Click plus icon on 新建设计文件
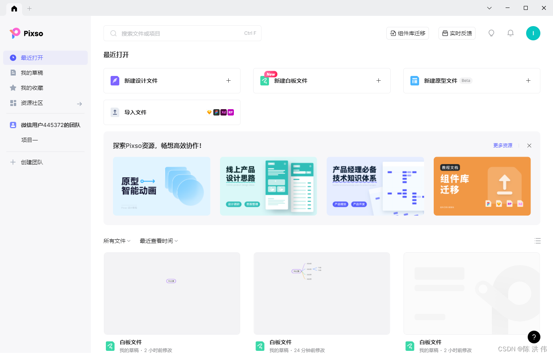 228,81
